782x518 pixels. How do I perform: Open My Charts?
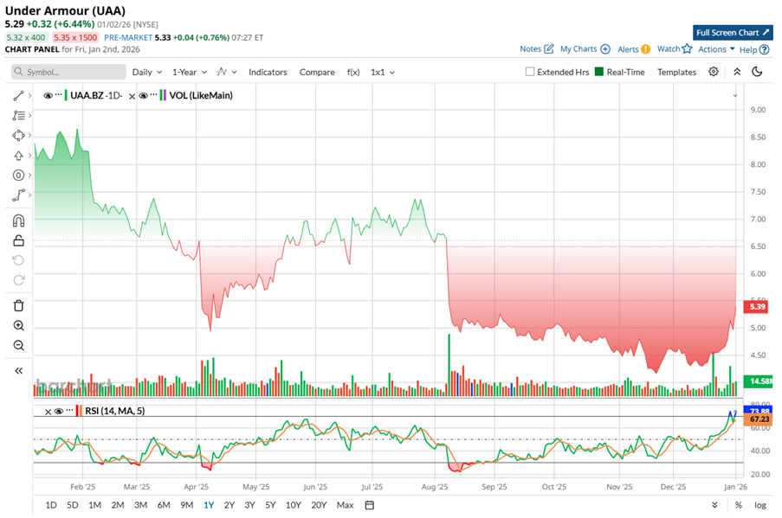[585, 48]
